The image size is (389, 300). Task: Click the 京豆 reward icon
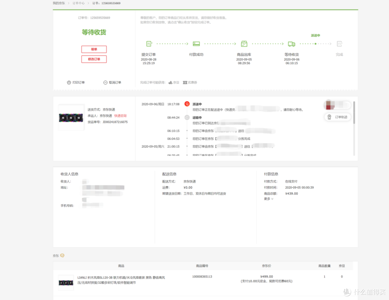click(170, 82)
